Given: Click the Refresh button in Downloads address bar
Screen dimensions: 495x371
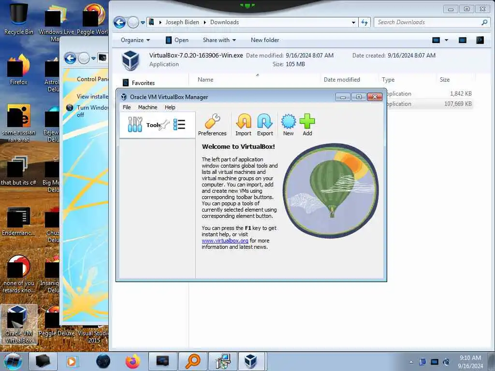Looking at the screenshot, I should [x=364, y=22].
